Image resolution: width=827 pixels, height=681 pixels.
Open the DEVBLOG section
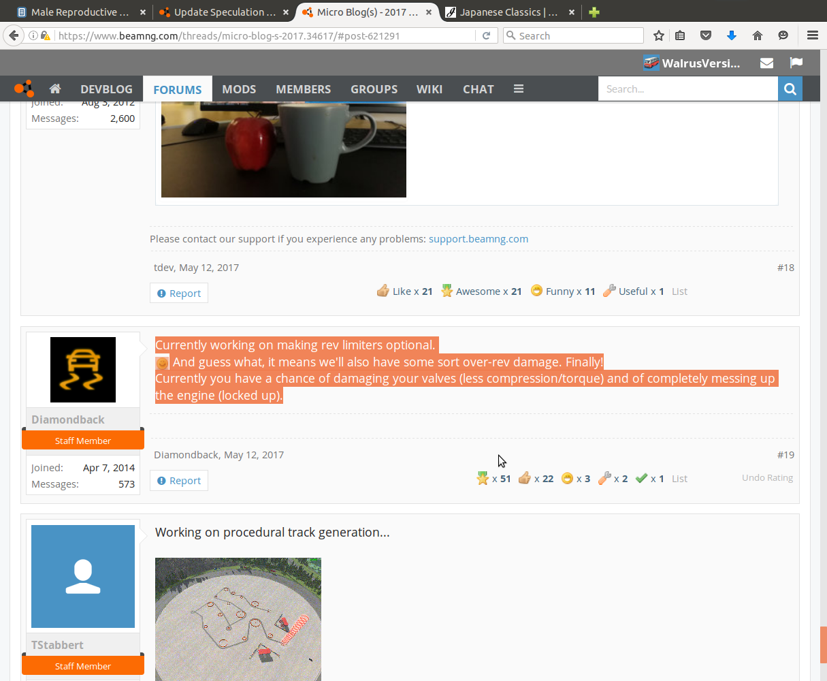coord(106,89)
